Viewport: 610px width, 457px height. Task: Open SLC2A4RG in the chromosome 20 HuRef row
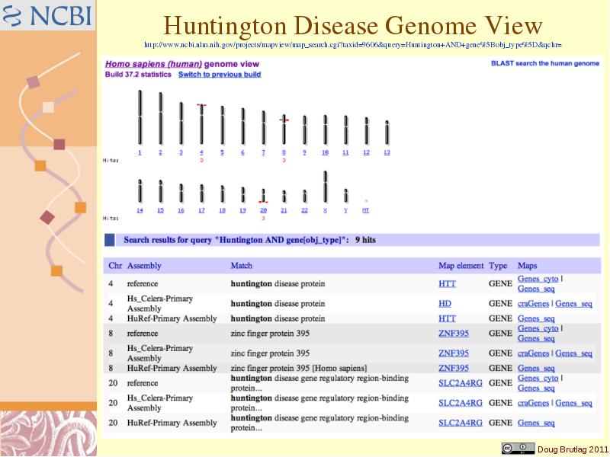[x=461, y=423]
